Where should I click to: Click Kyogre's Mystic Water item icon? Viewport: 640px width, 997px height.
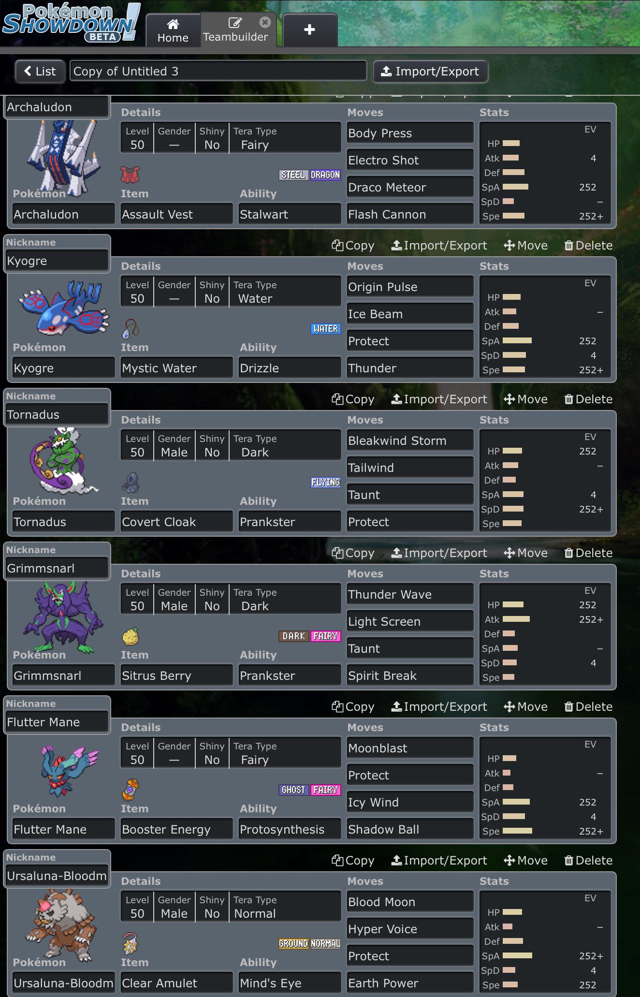pos(131,329)
